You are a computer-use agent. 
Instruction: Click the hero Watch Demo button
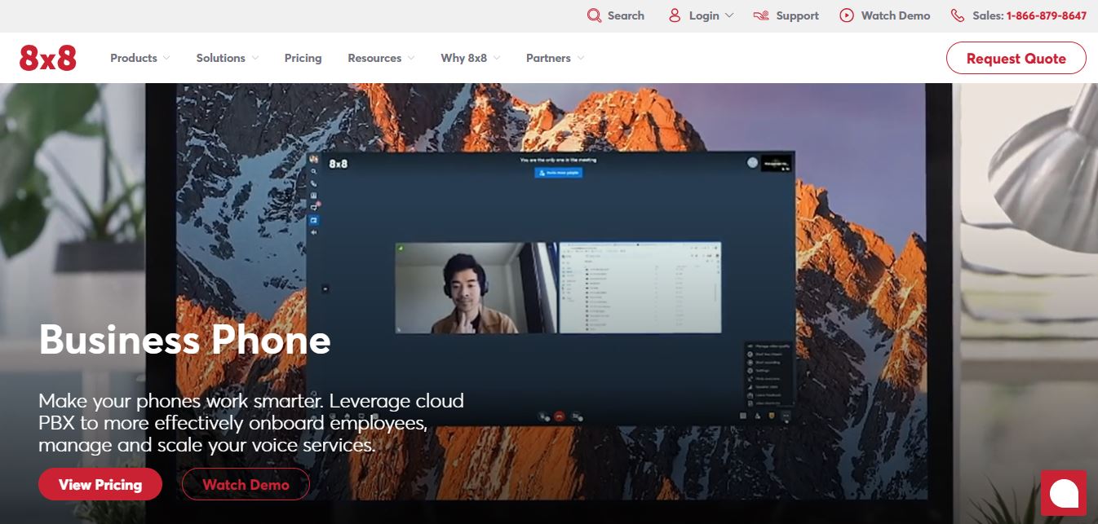tap(246, 484)
